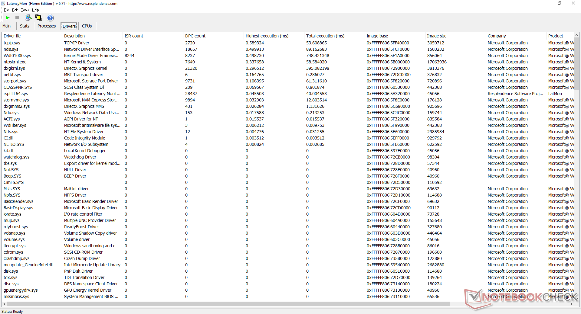This screenshot has width=581, height=314.
Task: Click the 'Volume Shadow Copy driver' description
Action: 90,233
